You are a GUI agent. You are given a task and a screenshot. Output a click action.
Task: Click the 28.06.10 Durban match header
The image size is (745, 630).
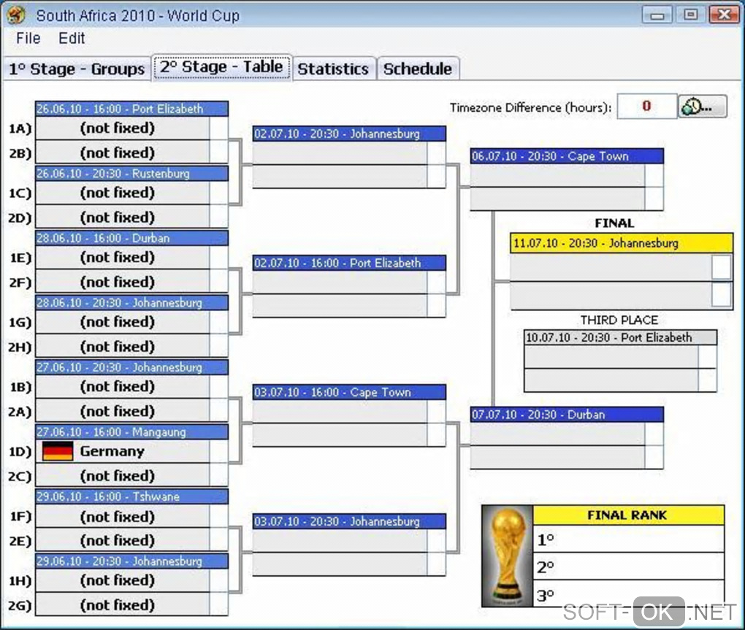(132, 238)
